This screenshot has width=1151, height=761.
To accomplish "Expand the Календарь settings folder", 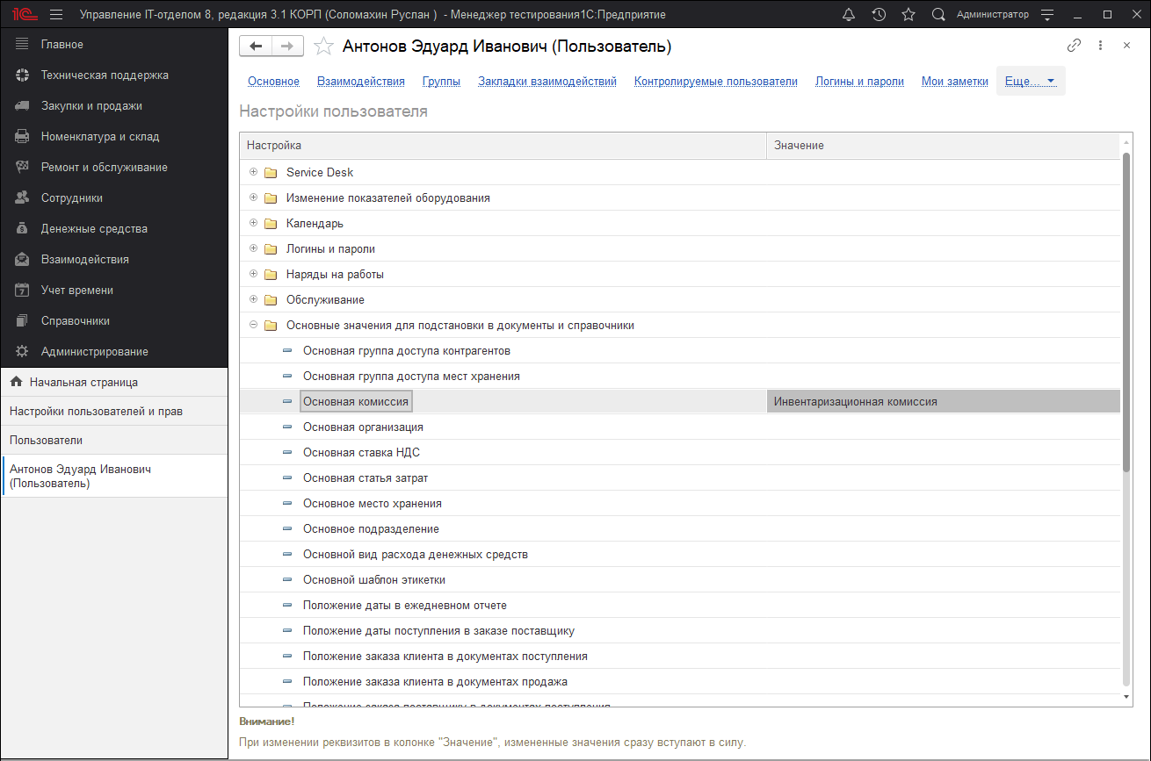I will pos(254,223).
